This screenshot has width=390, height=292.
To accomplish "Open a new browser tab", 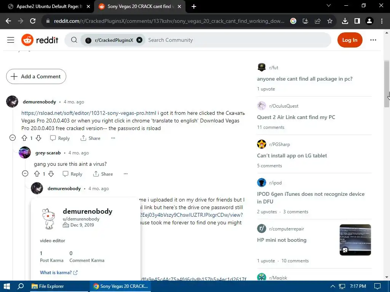I will [194, 7].
